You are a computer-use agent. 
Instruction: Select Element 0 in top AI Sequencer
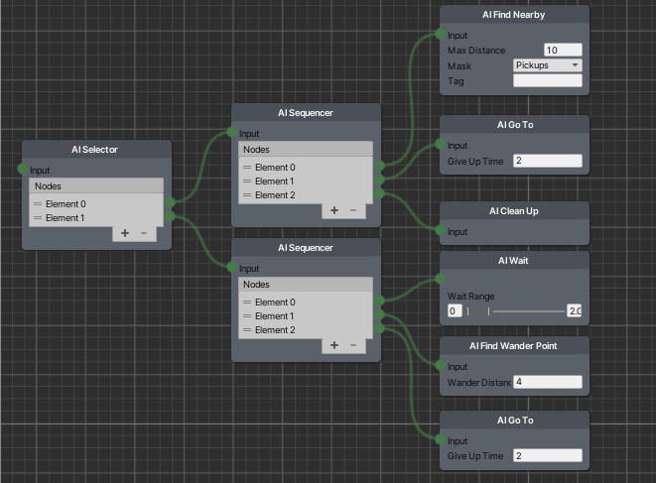tap(306, 168)
